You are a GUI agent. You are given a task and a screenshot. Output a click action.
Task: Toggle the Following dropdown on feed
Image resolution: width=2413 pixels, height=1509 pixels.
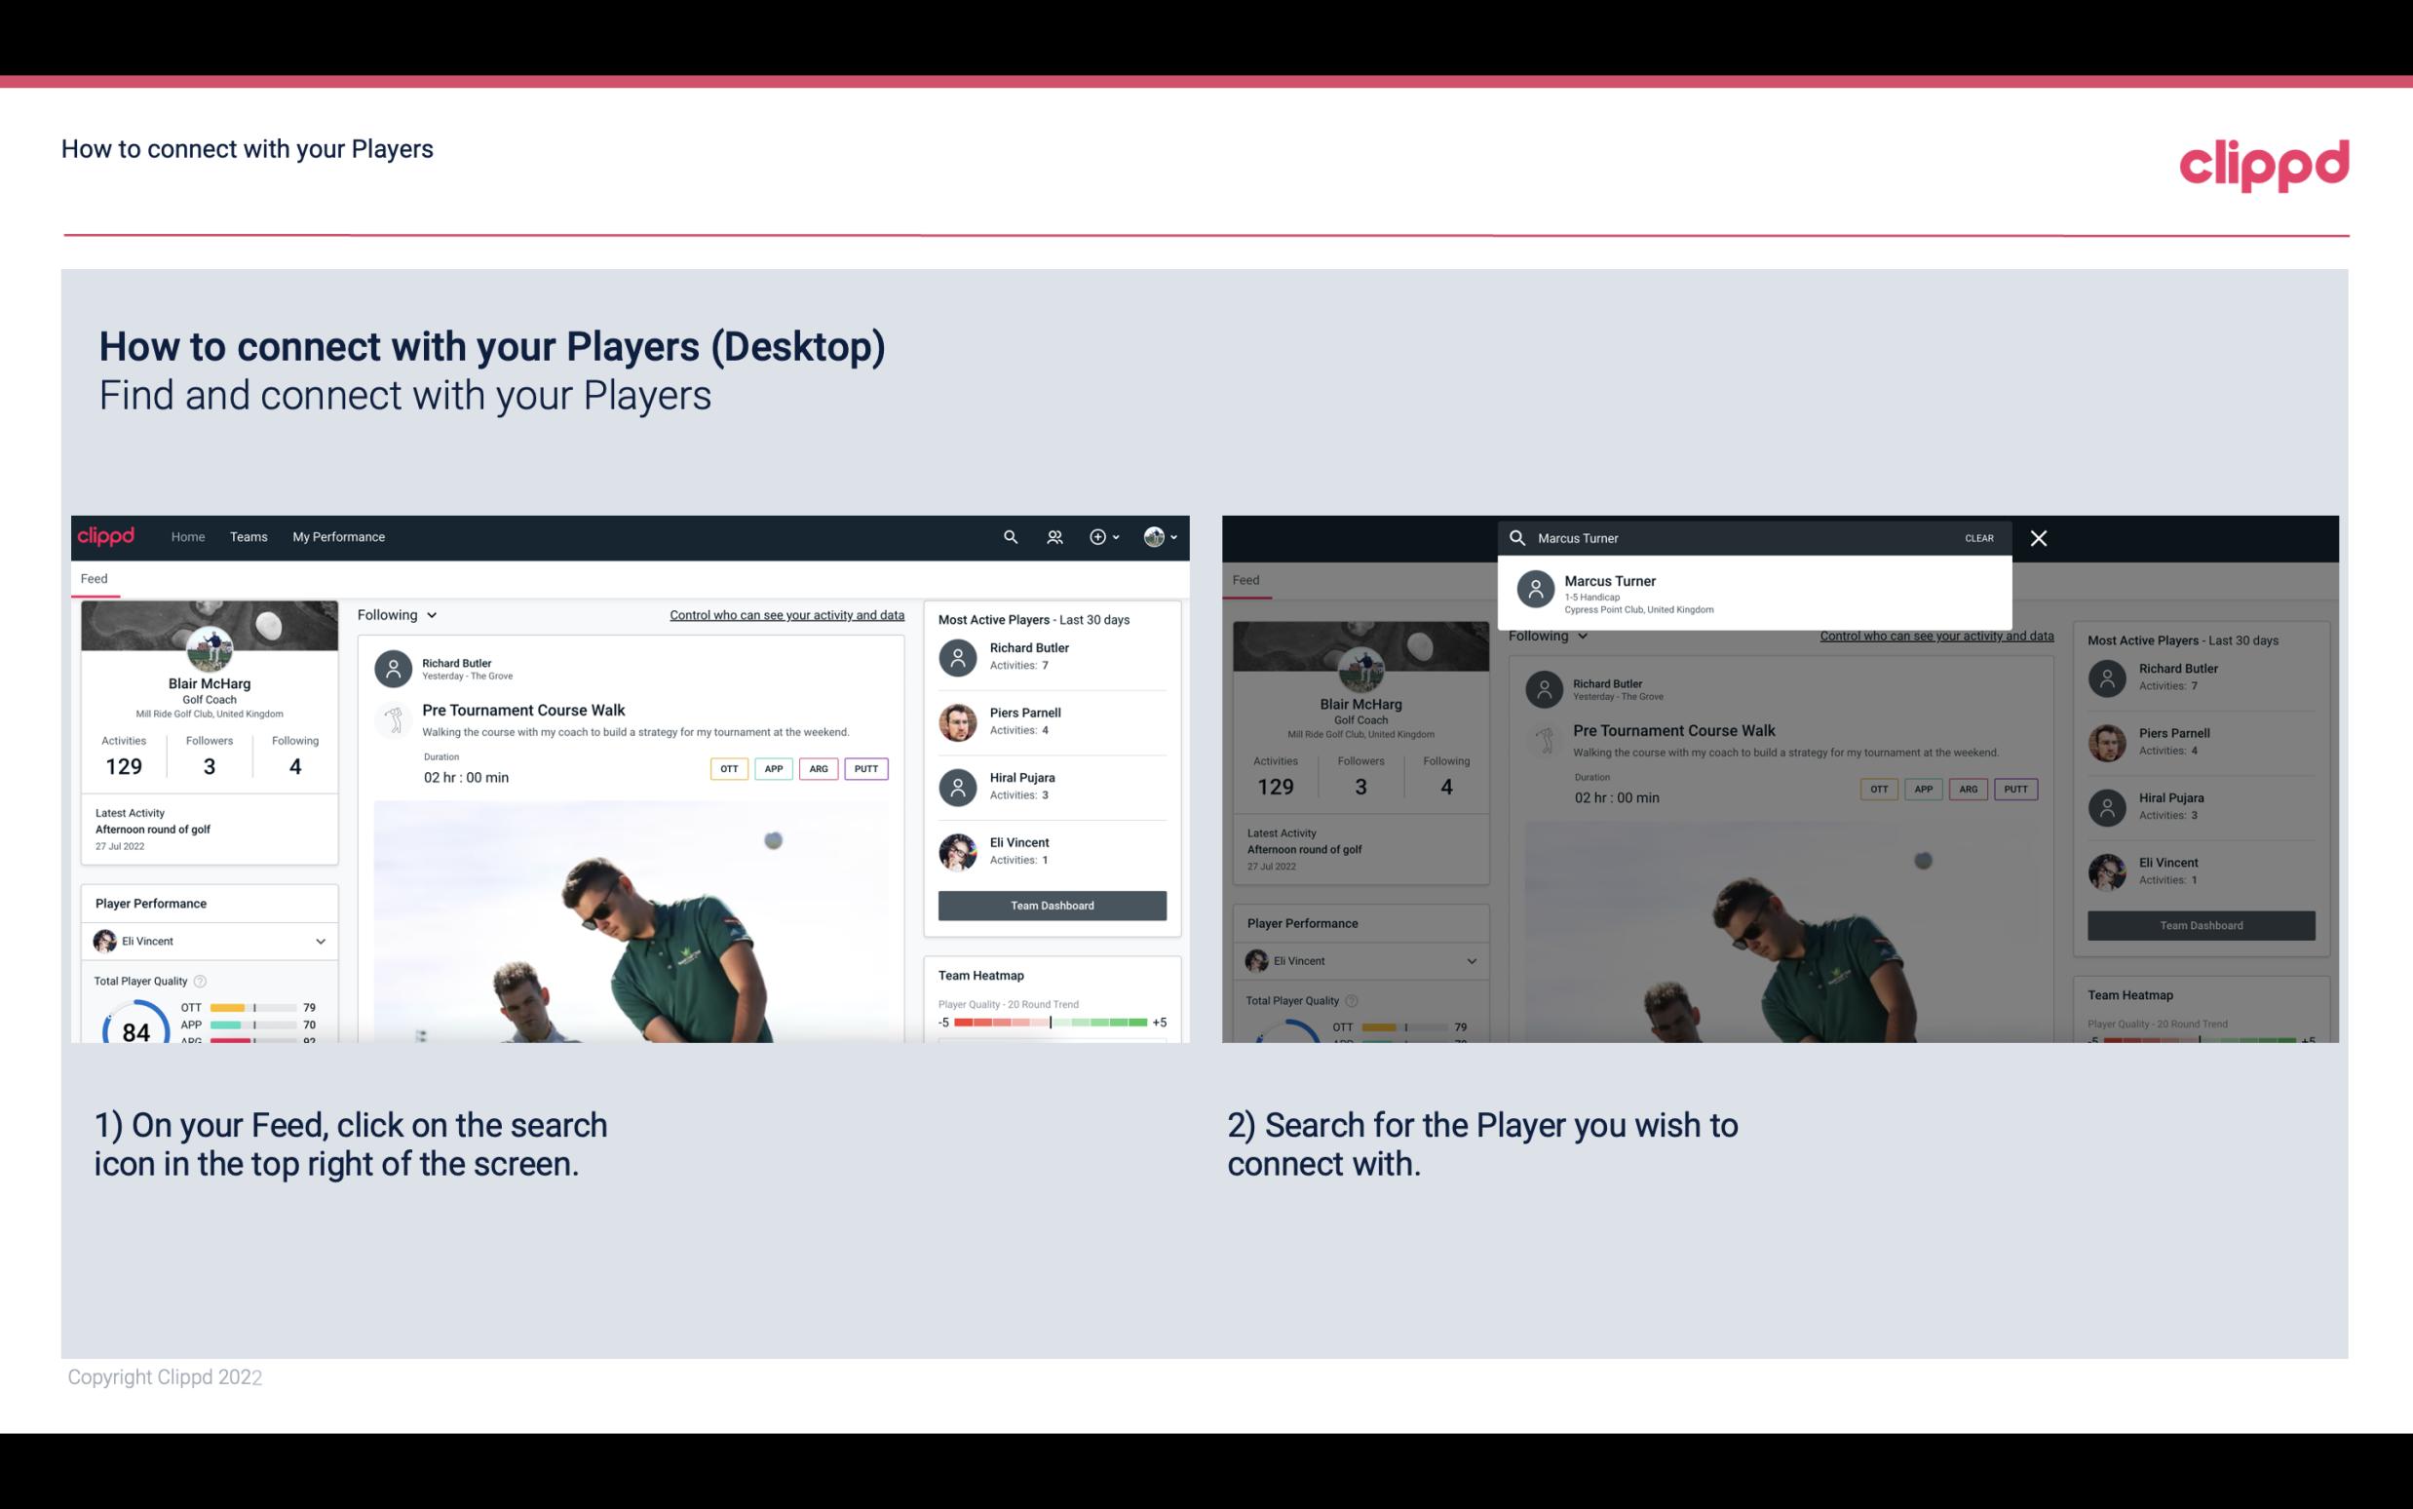pos(395,614)
